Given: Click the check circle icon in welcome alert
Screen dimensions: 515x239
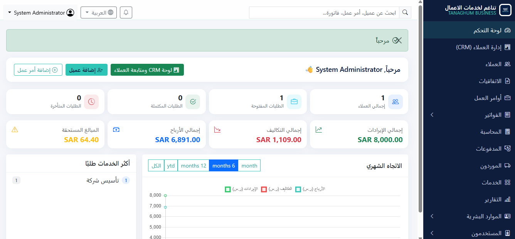Looking at the screenshot, I should pos(396,40).
